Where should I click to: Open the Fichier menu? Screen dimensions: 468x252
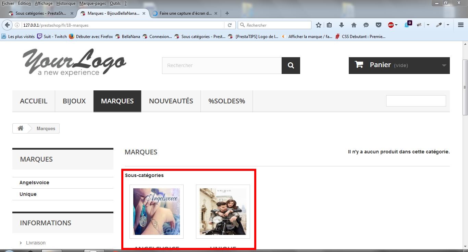point(8,3)
